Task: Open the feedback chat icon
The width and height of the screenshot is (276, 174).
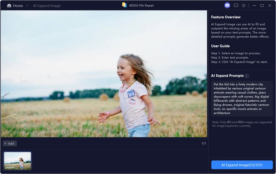Action: tap(236, 5)
